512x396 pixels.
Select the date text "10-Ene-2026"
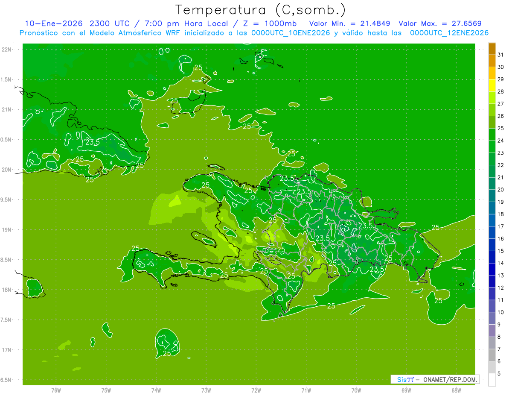coord(53,23)
